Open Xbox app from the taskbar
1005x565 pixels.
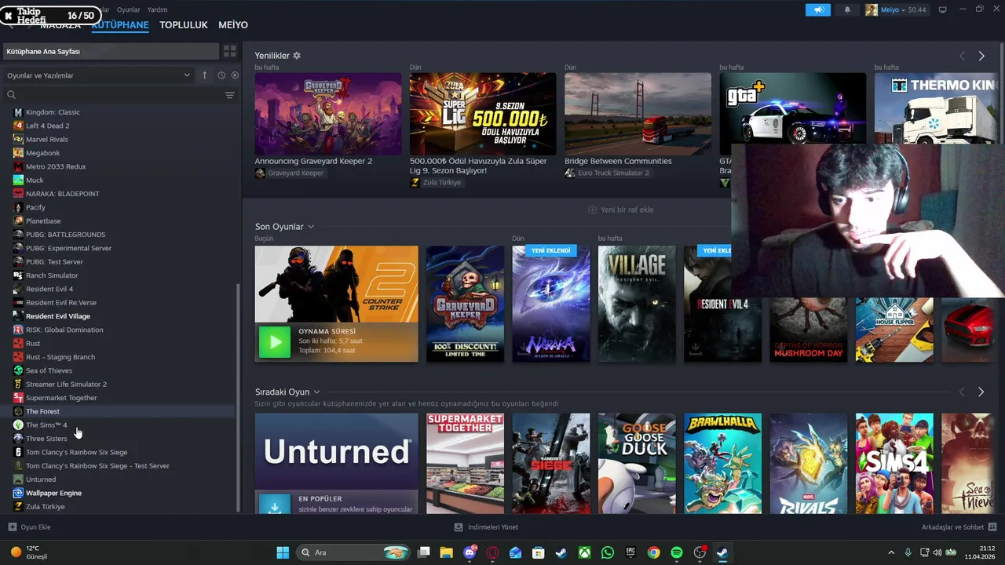(585, 552)
